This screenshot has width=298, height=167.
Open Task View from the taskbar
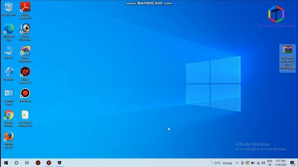pyautogui.click(x=27, y=163)
